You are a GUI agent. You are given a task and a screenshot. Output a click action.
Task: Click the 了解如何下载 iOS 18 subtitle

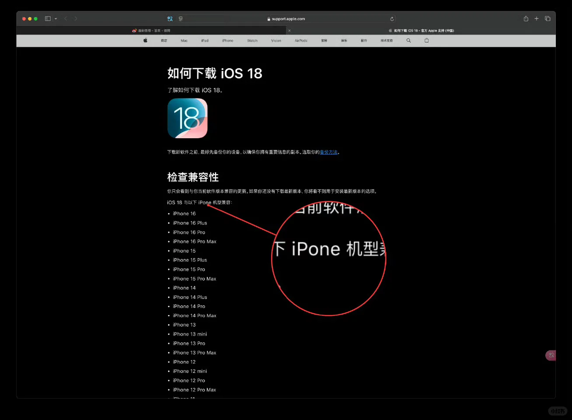pyautogui.click(x=195, y=90)
